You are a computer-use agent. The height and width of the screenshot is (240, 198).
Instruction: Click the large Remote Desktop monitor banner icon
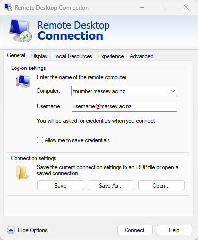[x=20, y=31]
